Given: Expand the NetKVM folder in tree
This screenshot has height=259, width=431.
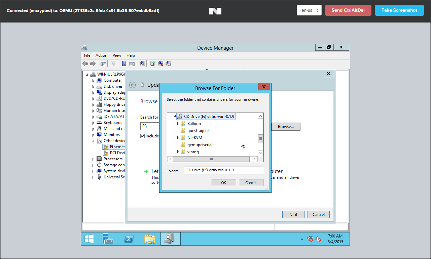Looking at the screenshot, I should [x=178, y=138].
